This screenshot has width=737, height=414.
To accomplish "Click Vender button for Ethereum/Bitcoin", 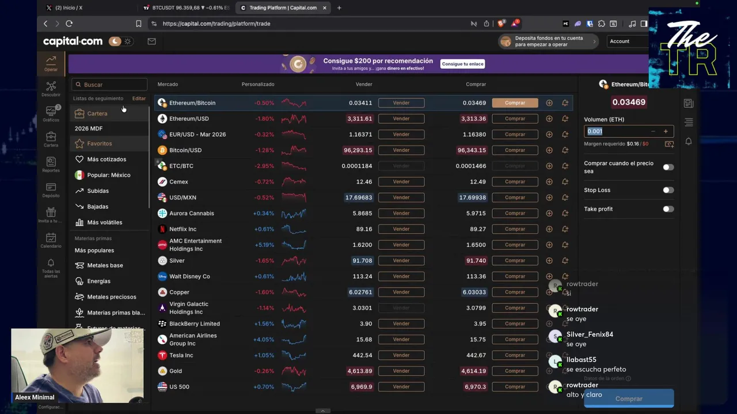I will pos(401,103).
